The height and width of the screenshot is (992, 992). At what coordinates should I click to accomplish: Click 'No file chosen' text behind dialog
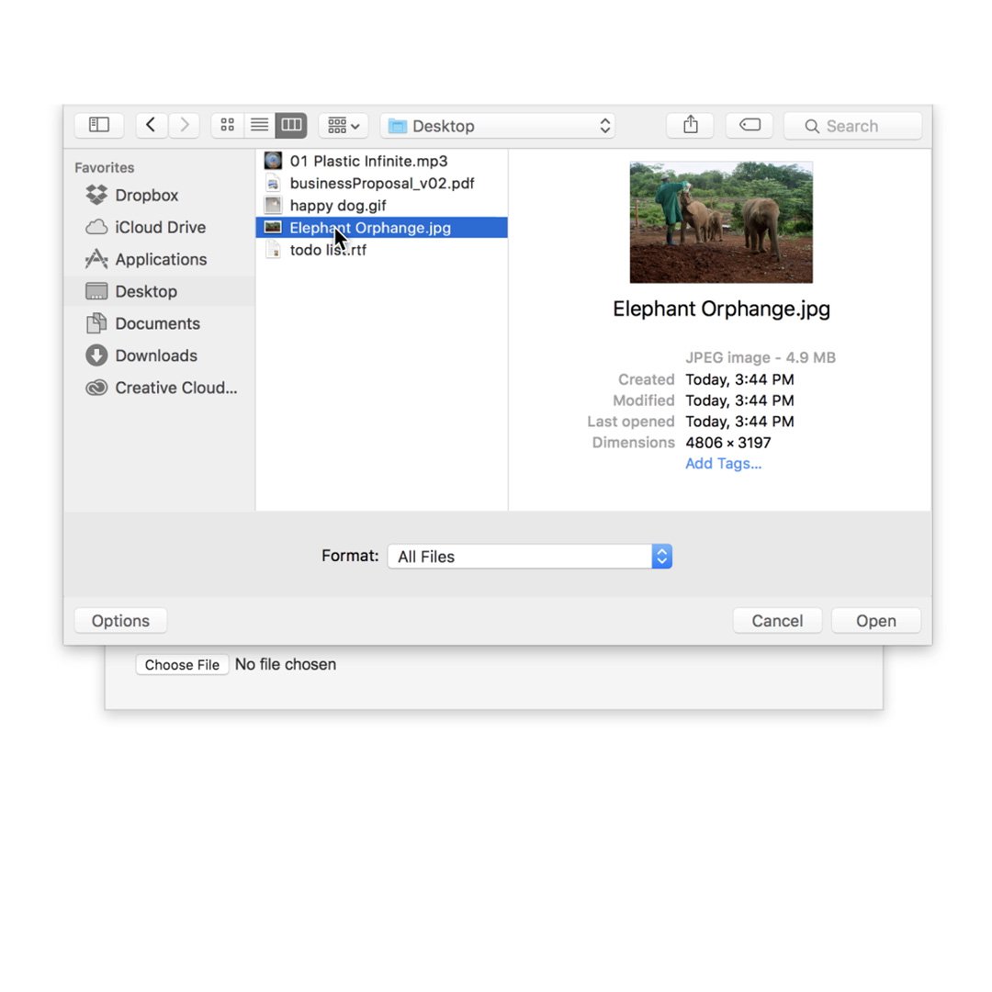[286, 664]
